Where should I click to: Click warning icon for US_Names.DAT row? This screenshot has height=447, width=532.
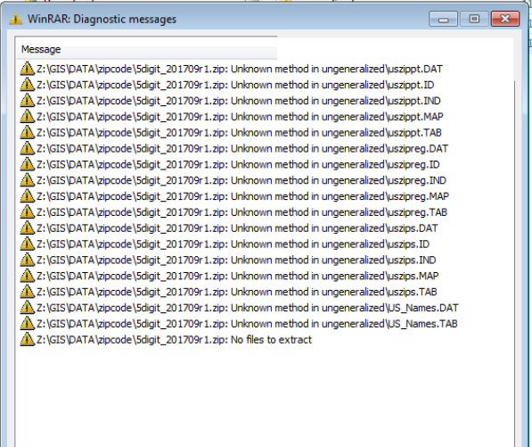click(27, 308)
